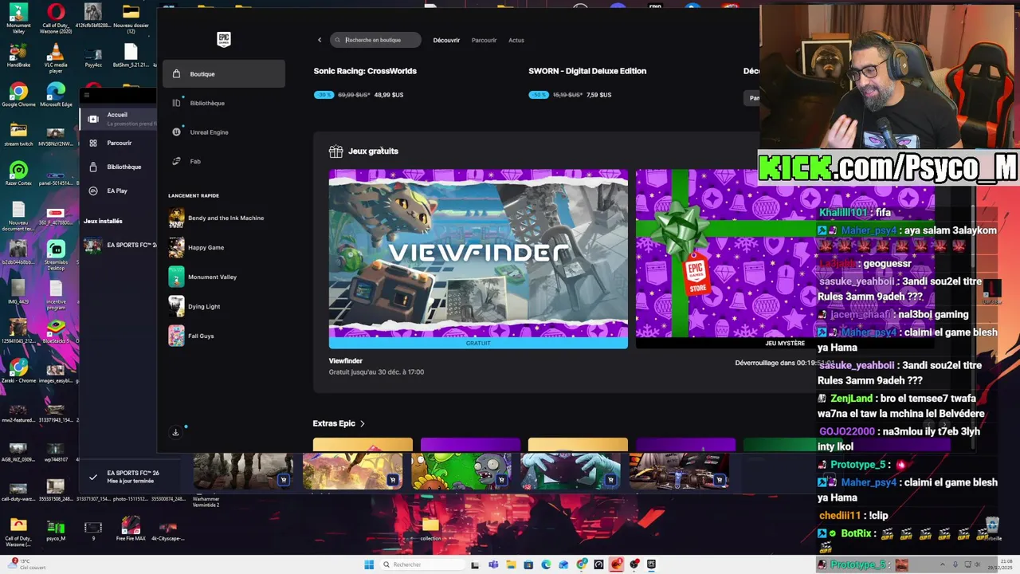Add Warhammer Vermintide 2 to cart

pyautogui.click(x=283, y=480)
